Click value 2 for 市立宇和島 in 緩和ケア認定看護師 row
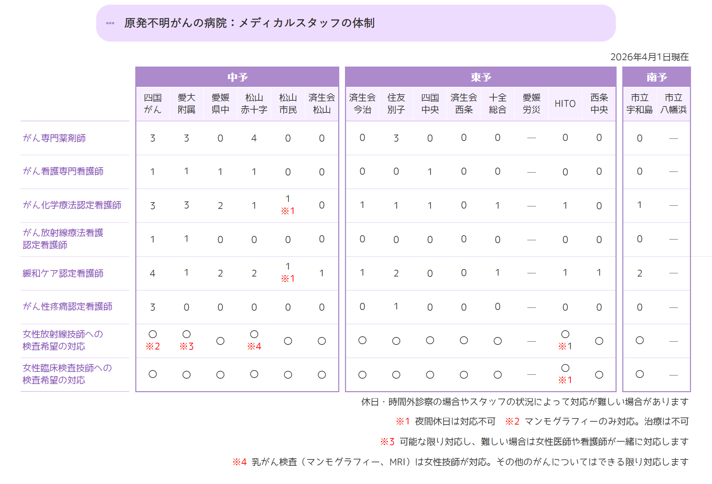The height and width of the screenshot is (484, 712). [640, 273]
